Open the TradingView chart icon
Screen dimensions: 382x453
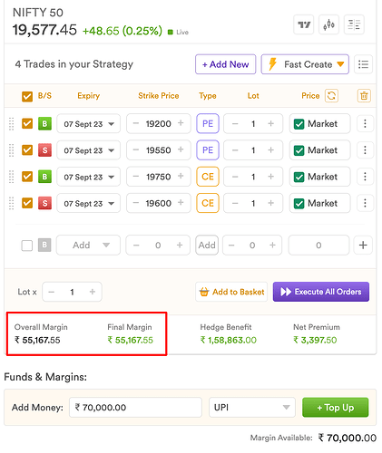tap(304, 24)
